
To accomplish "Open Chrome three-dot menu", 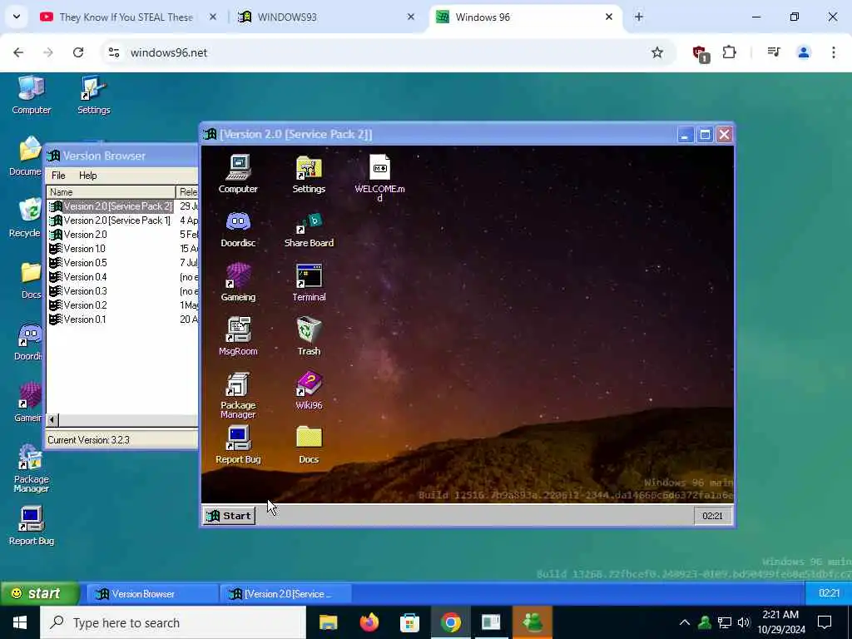I will pyautogui.click(x=834, y=52).
